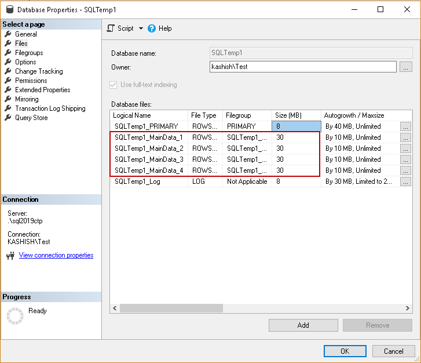
Task: Click the wrench icon beside Change Tracking
Action: [8, 71]
